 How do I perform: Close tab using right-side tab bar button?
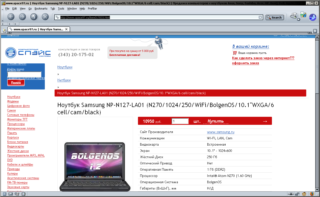(x=315, y=31)
